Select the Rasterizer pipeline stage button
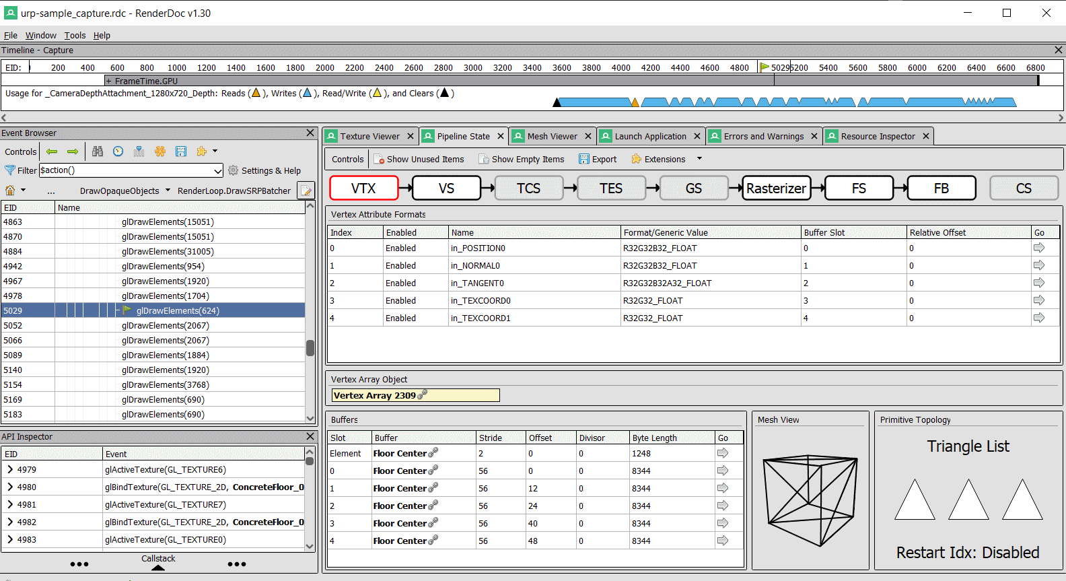The image size is (1066, 581). pyautogui.click(x=776, y=189)
